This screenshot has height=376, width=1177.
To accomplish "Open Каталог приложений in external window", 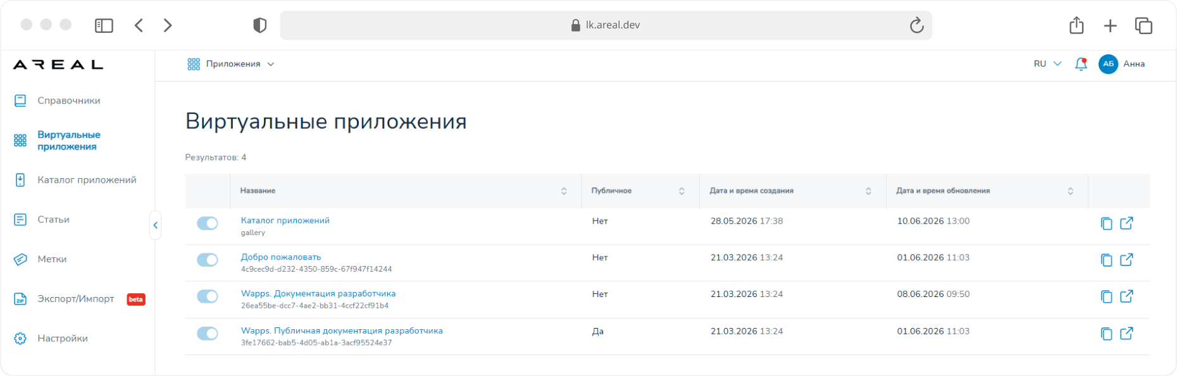I will point(1126,223).
